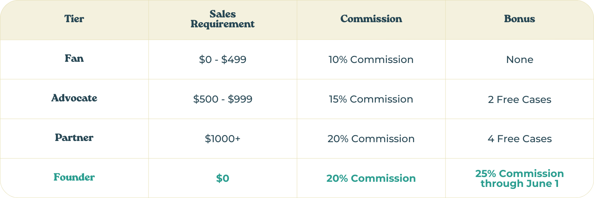Select the Partner tier name
Image resolution: width=594 pixels, height=198 pixels.
[x=74, y=138]
